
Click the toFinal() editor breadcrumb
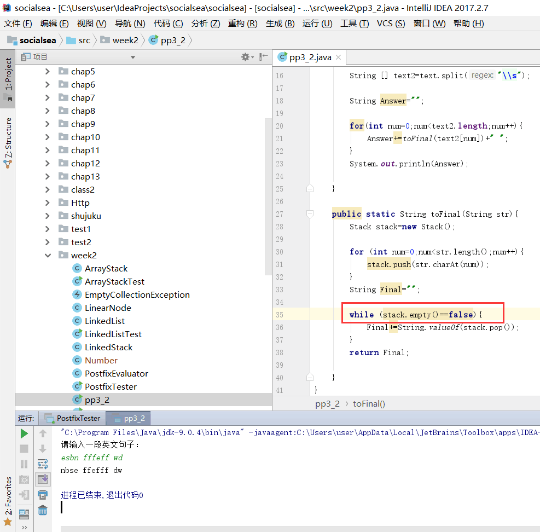pos(369,403)
